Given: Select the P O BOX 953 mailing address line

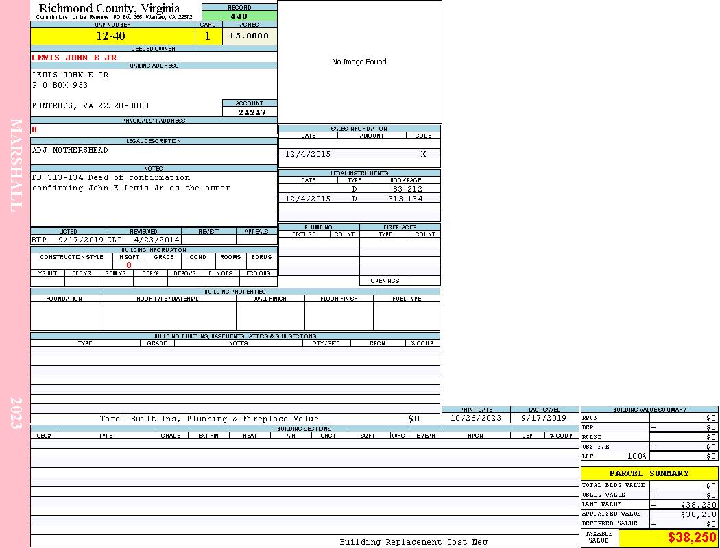Looking at the screenshot, I should point(60,86).
